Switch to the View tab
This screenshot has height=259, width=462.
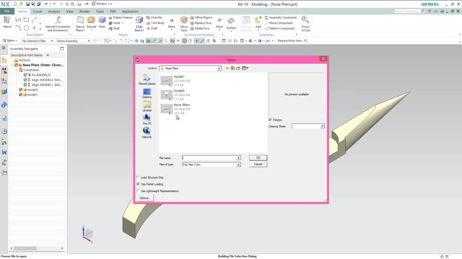click(70, 11)
